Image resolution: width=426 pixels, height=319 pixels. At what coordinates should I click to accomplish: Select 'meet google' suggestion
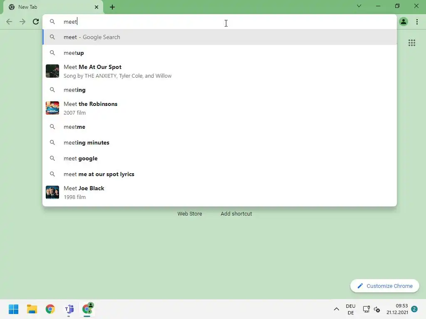point(220,158)
